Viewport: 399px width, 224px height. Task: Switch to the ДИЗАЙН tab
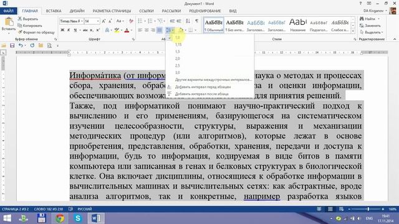click(77, 11)
